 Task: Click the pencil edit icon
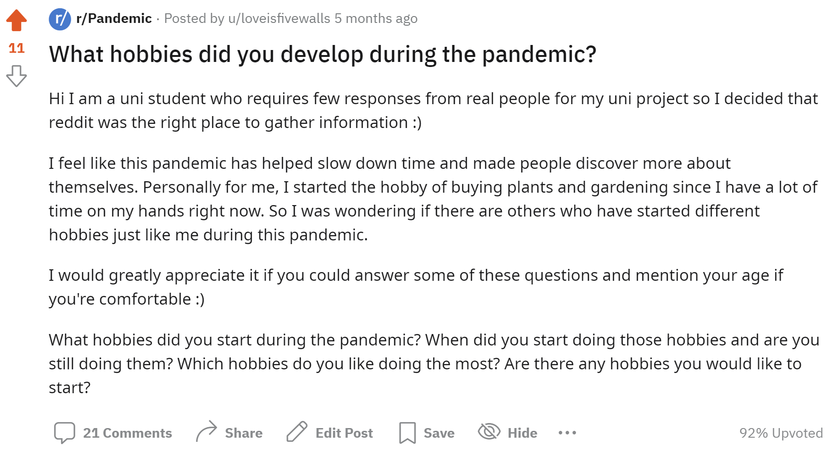point(297,432)
